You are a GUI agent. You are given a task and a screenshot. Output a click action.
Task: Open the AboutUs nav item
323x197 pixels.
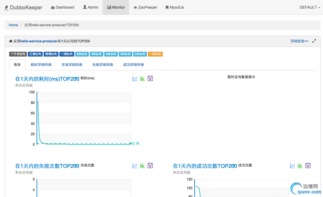pos(175,7)
